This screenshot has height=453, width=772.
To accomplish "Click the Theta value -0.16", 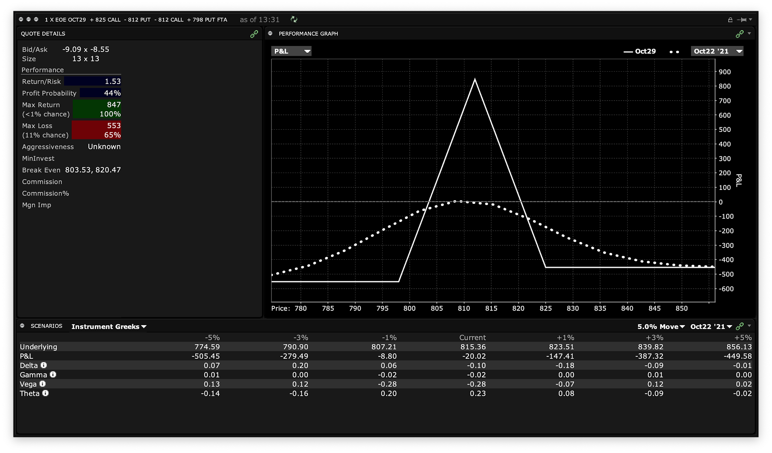I will point(299,393).
